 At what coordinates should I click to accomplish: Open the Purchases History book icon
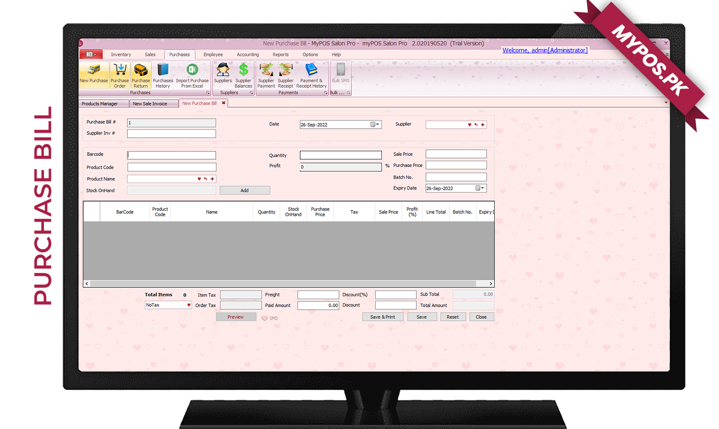(x=163, y=75)
